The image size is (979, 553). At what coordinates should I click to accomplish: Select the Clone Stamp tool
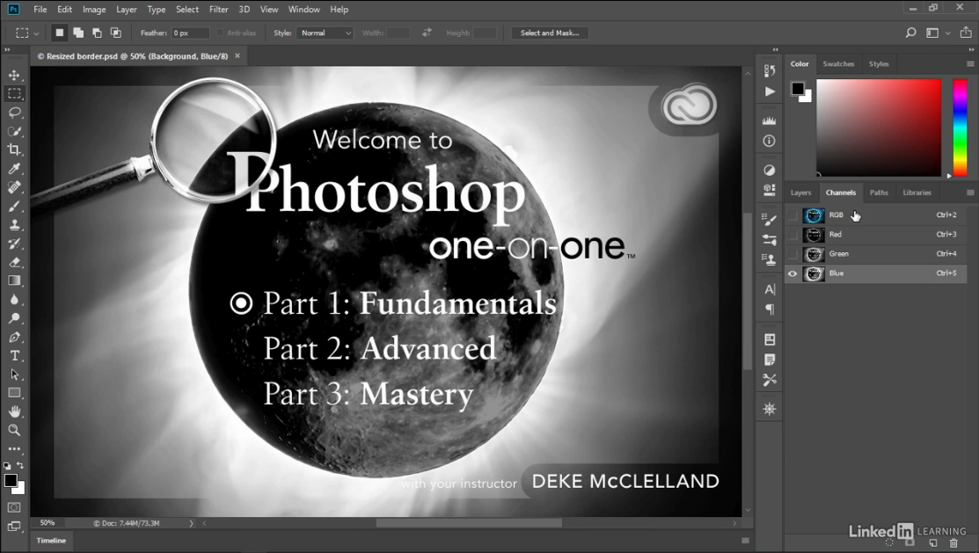(x=14, y=225)
